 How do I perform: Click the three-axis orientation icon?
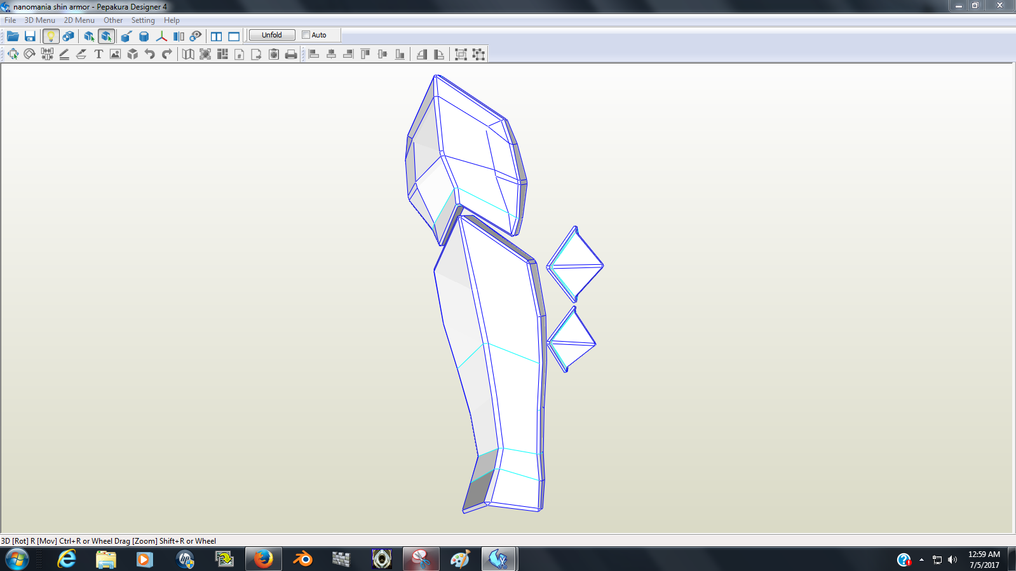161,36
